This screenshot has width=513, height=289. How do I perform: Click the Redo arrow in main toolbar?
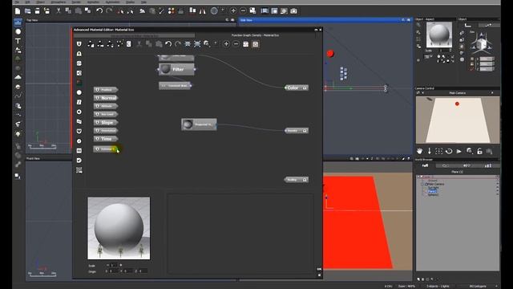109,10
